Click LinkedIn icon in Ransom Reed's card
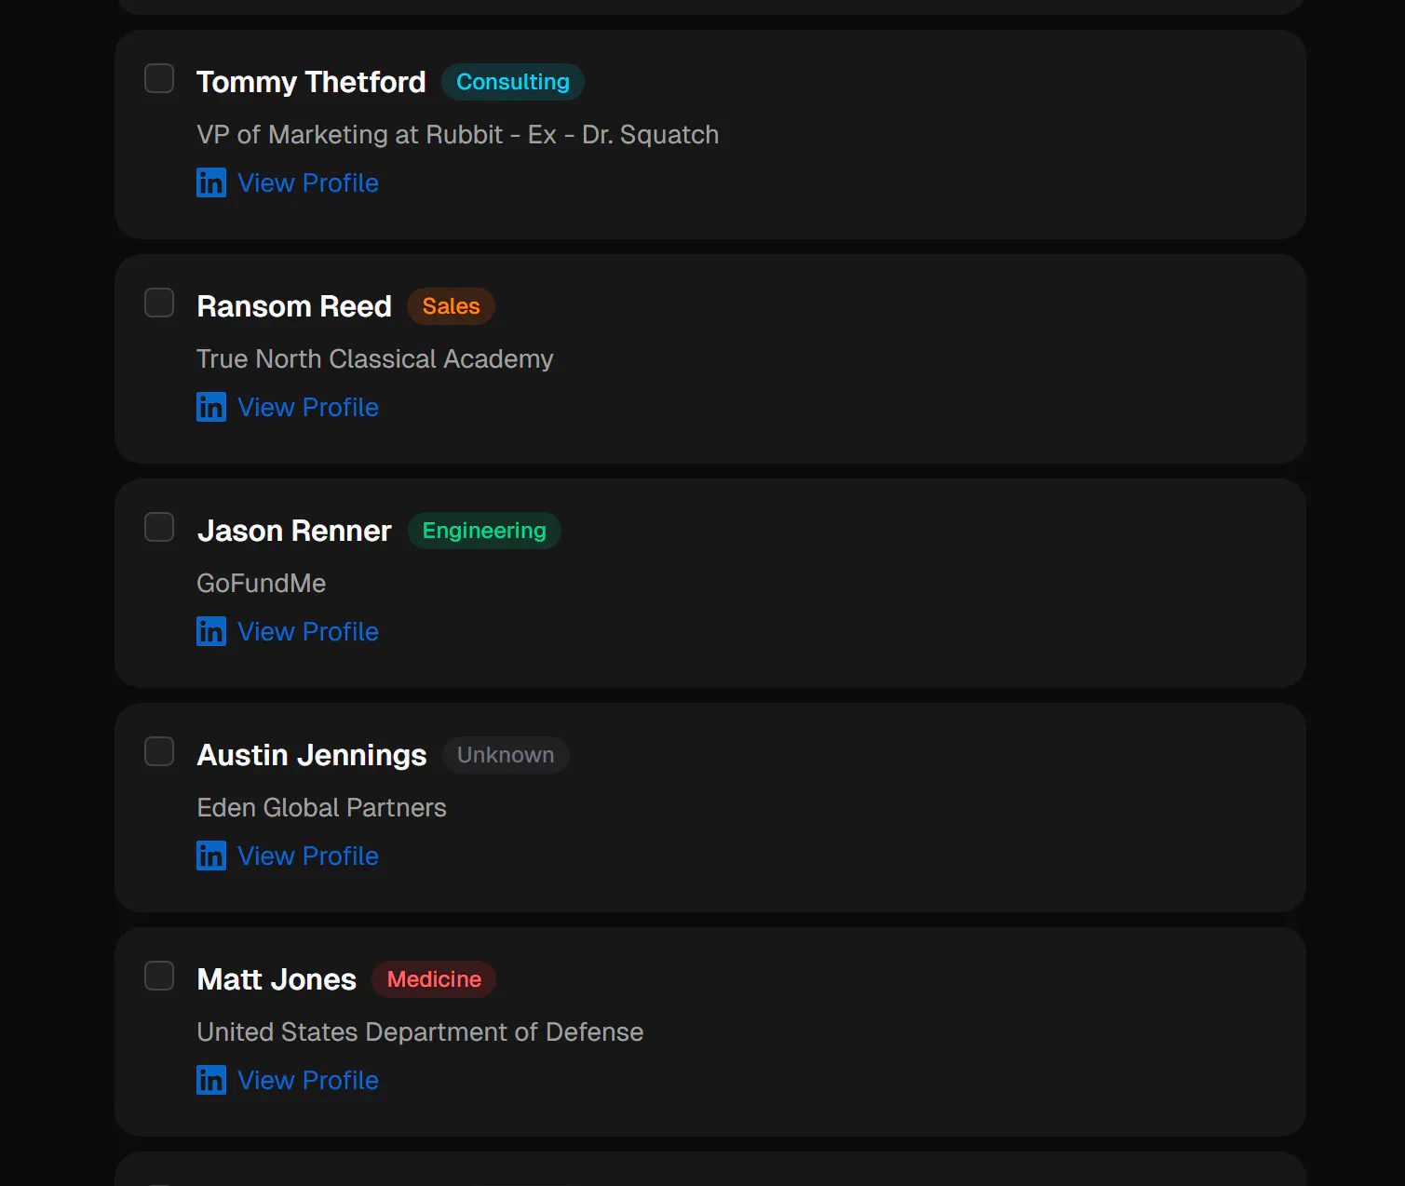This screenshot has width=1405, height=1186. (x=211, y=407)
